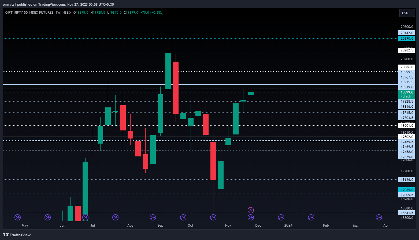419x240 pixels.
Task: Click the 19715.0 price label
Action: click(x=407, y=113)
